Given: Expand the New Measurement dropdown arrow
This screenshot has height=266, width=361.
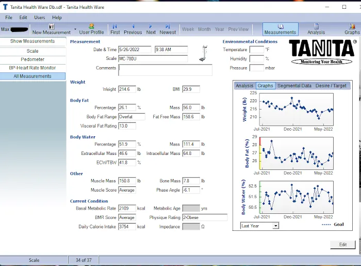Looking at the screenshot, I should point(75,29).
